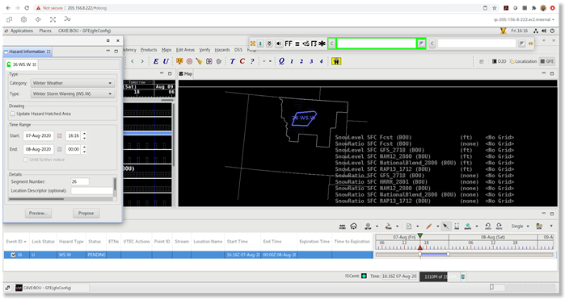Uncheck event 26 row checkbox
Image resolution: width=569 pixels, height=303 pixels.
pyautogui.click(x=14, y=255)
